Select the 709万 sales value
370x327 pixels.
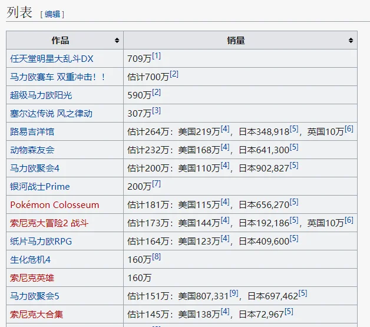(x=139, y=59)
